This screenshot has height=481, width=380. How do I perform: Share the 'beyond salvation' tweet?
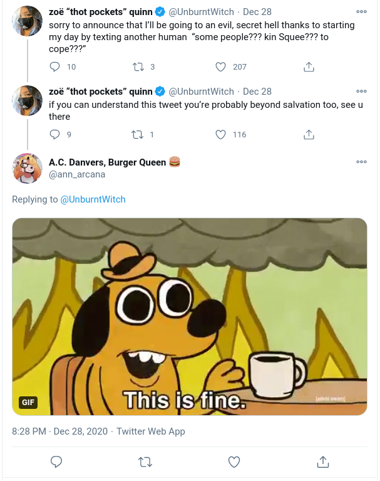[x=309, y=134]
